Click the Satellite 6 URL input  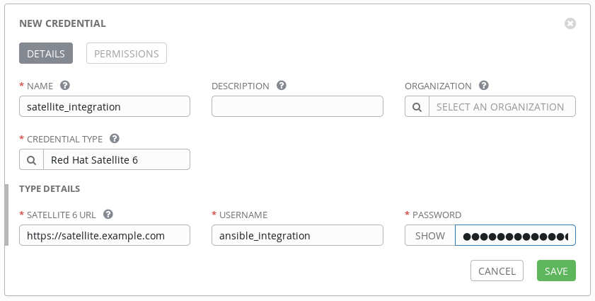click(x=105, y=235)
